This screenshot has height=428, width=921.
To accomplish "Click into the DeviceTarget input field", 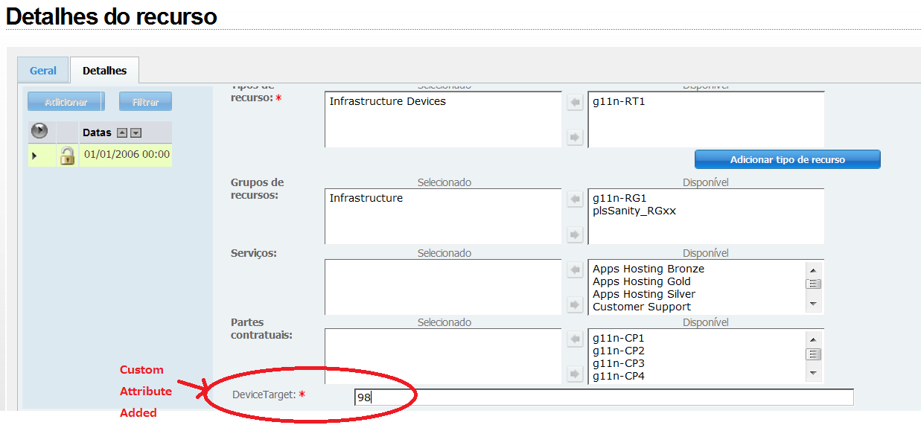I will [x=603, y=397].
